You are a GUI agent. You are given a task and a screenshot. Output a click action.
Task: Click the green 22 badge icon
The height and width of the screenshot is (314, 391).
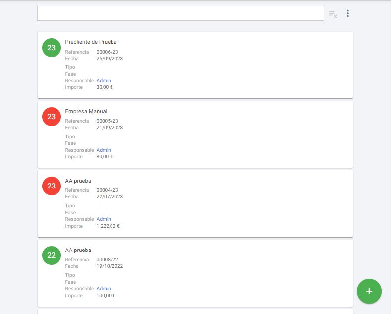click(52, 255)
